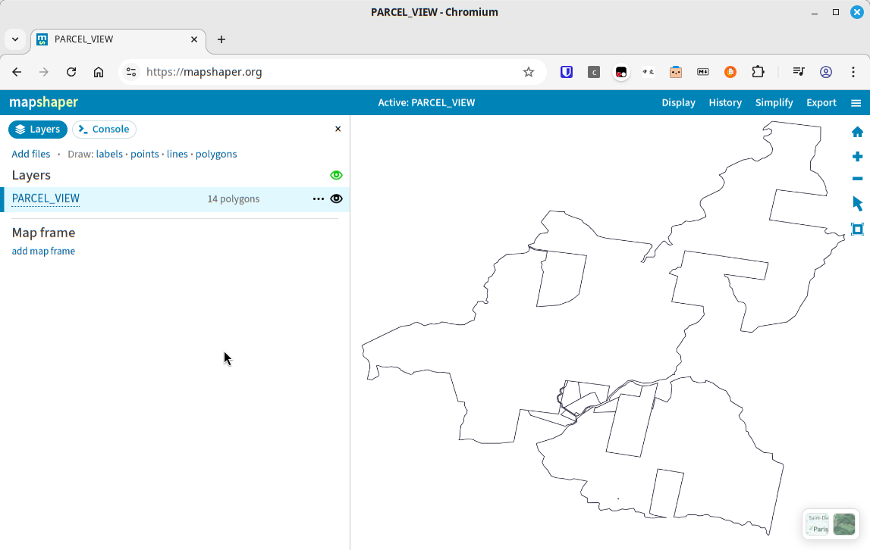Go back to the previous page
Image resolution: width=870 pixels, height=550 pixels.
[x=17, y=72]
